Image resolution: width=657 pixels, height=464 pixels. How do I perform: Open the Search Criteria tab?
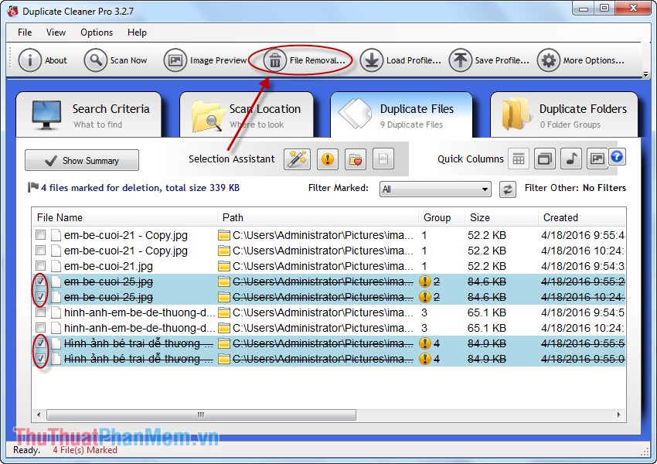(90, 114)
